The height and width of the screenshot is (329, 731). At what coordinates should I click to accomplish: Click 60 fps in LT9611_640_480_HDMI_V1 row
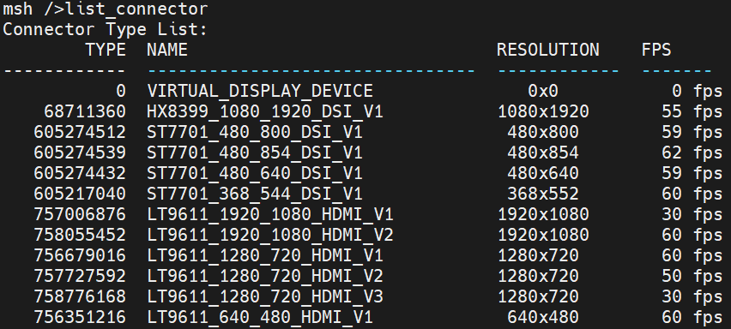[x=692, y=317]
